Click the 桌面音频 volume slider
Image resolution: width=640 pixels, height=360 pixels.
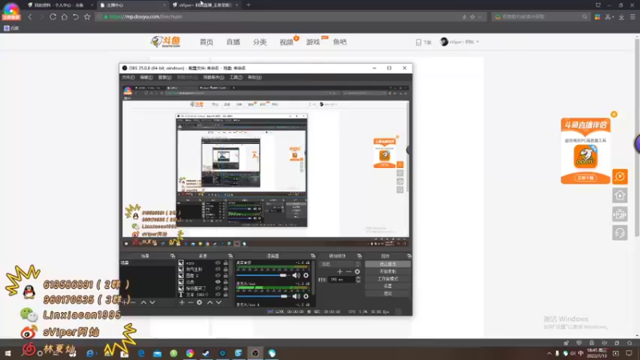(262, 275)
